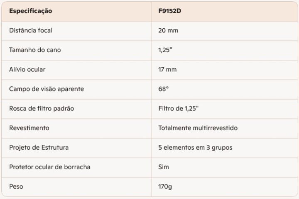Select the Revestimento label cell
Viewport: 299px width, 199px height.
29,128
